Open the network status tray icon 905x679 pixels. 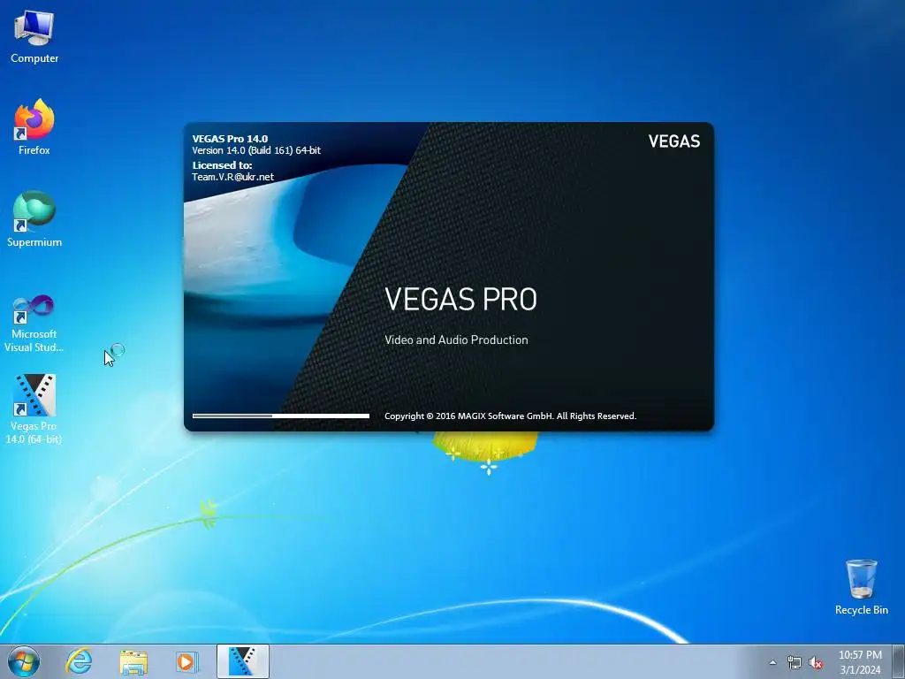tap(795, 662)
